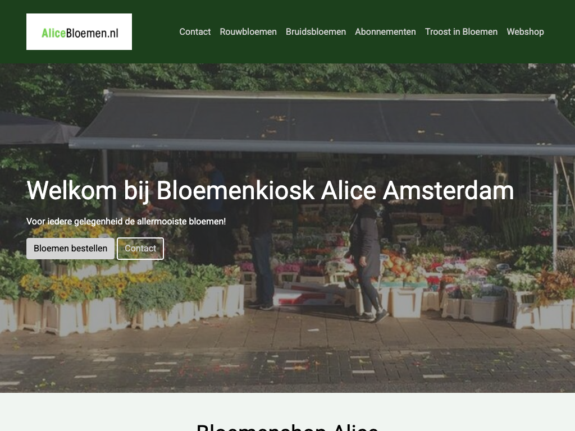Image resolution: width=575 pixels, height=431 pixels.
Task: Open the Contact navigation link
Action: point(195,32)
